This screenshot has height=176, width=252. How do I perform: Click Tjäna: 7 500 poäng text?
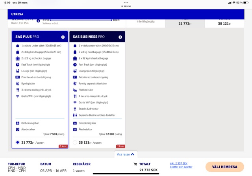click(54, 134)
